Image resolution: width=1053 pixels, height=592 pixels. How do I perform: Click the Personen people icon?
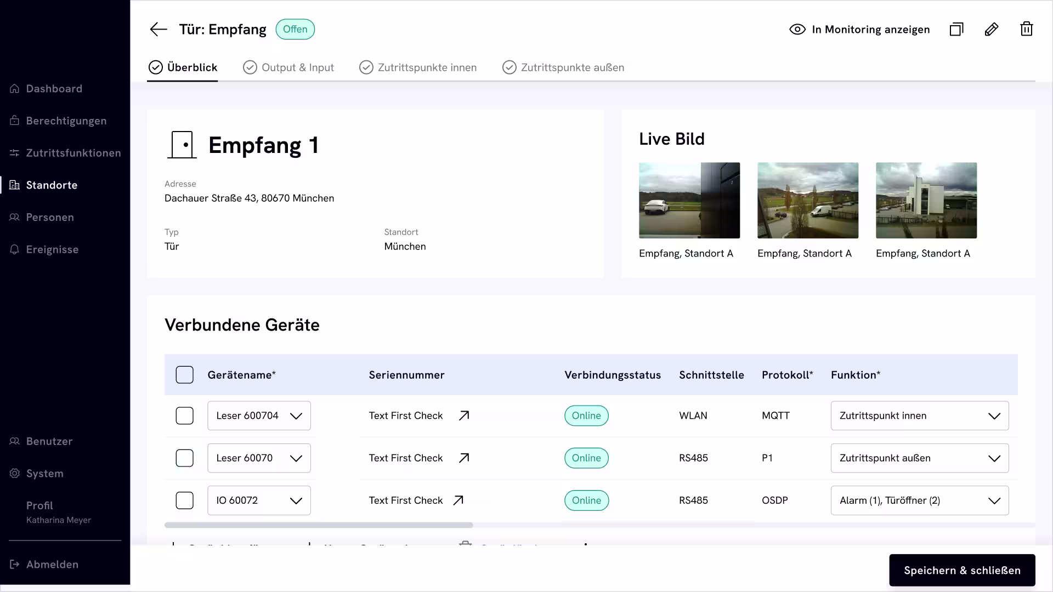click(x=15, y=217)
